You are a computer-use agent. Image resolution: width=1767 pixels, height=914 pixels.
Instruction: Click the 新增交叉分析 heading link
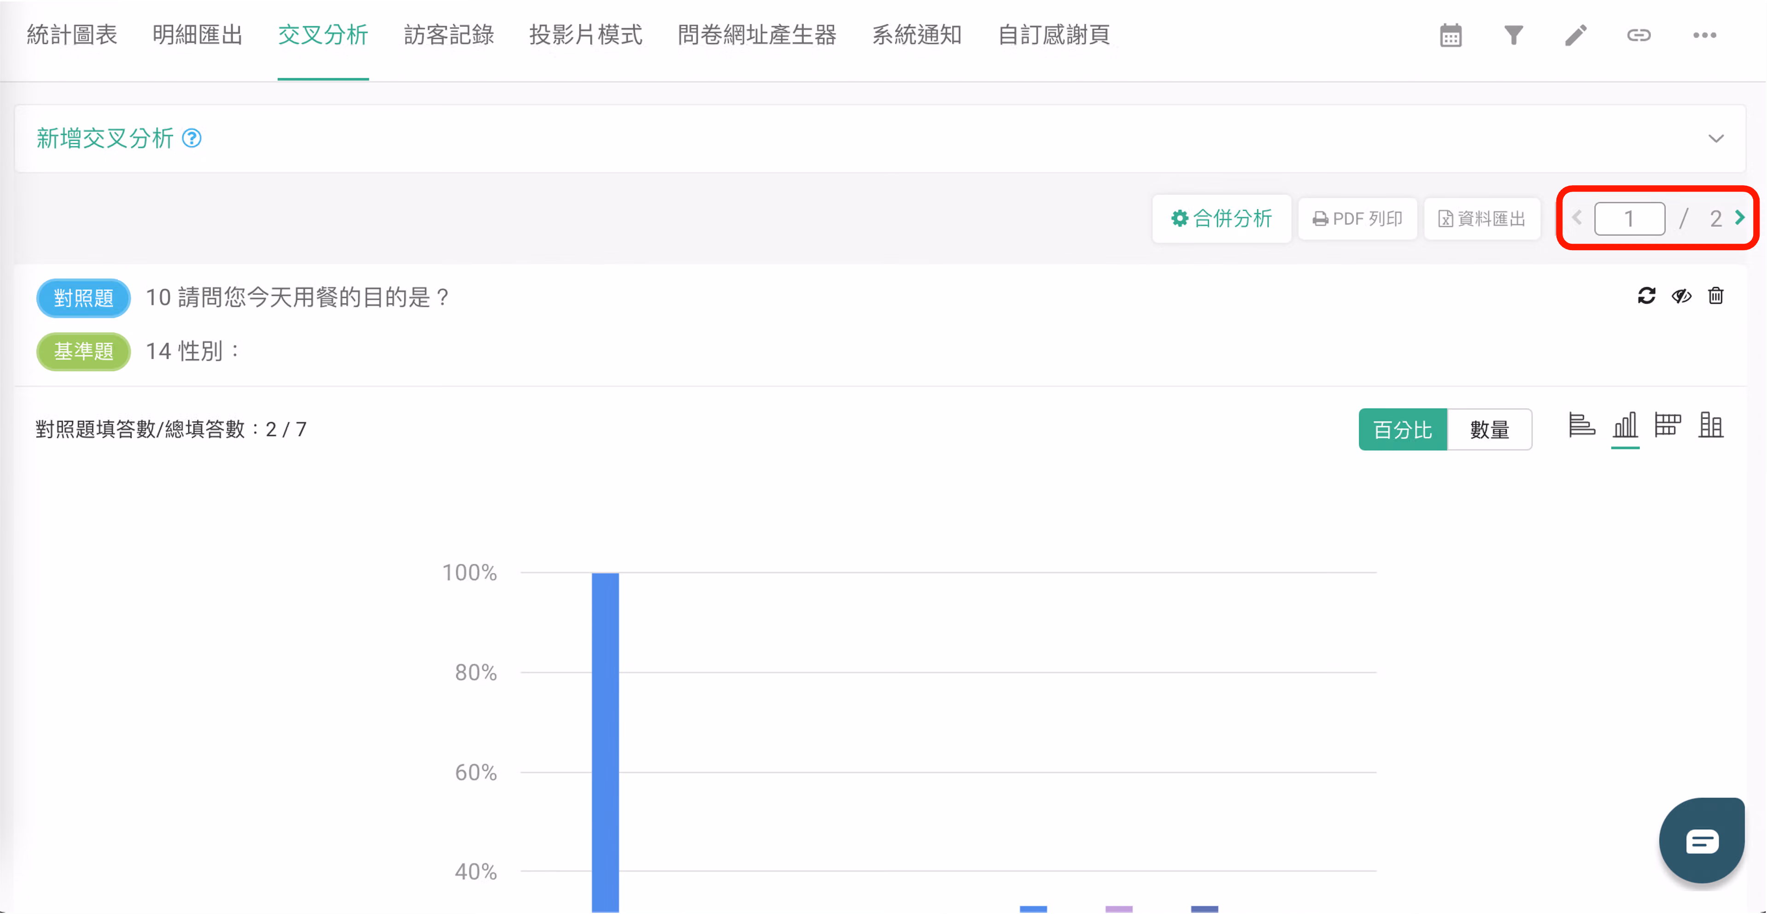click(105, 139)
